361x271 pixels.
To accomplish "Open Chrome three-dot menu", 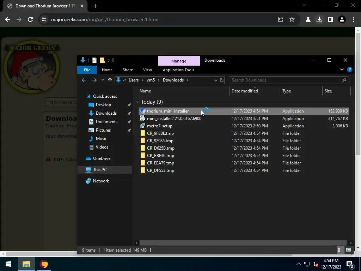I will click(x=353, y=20).
